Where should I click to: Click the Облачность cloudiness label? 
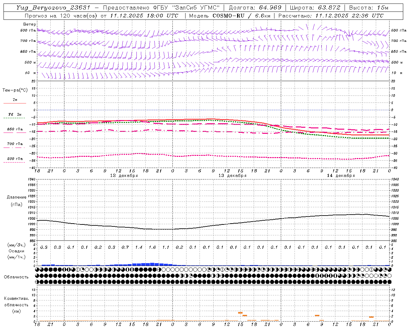tap(16, 277)
